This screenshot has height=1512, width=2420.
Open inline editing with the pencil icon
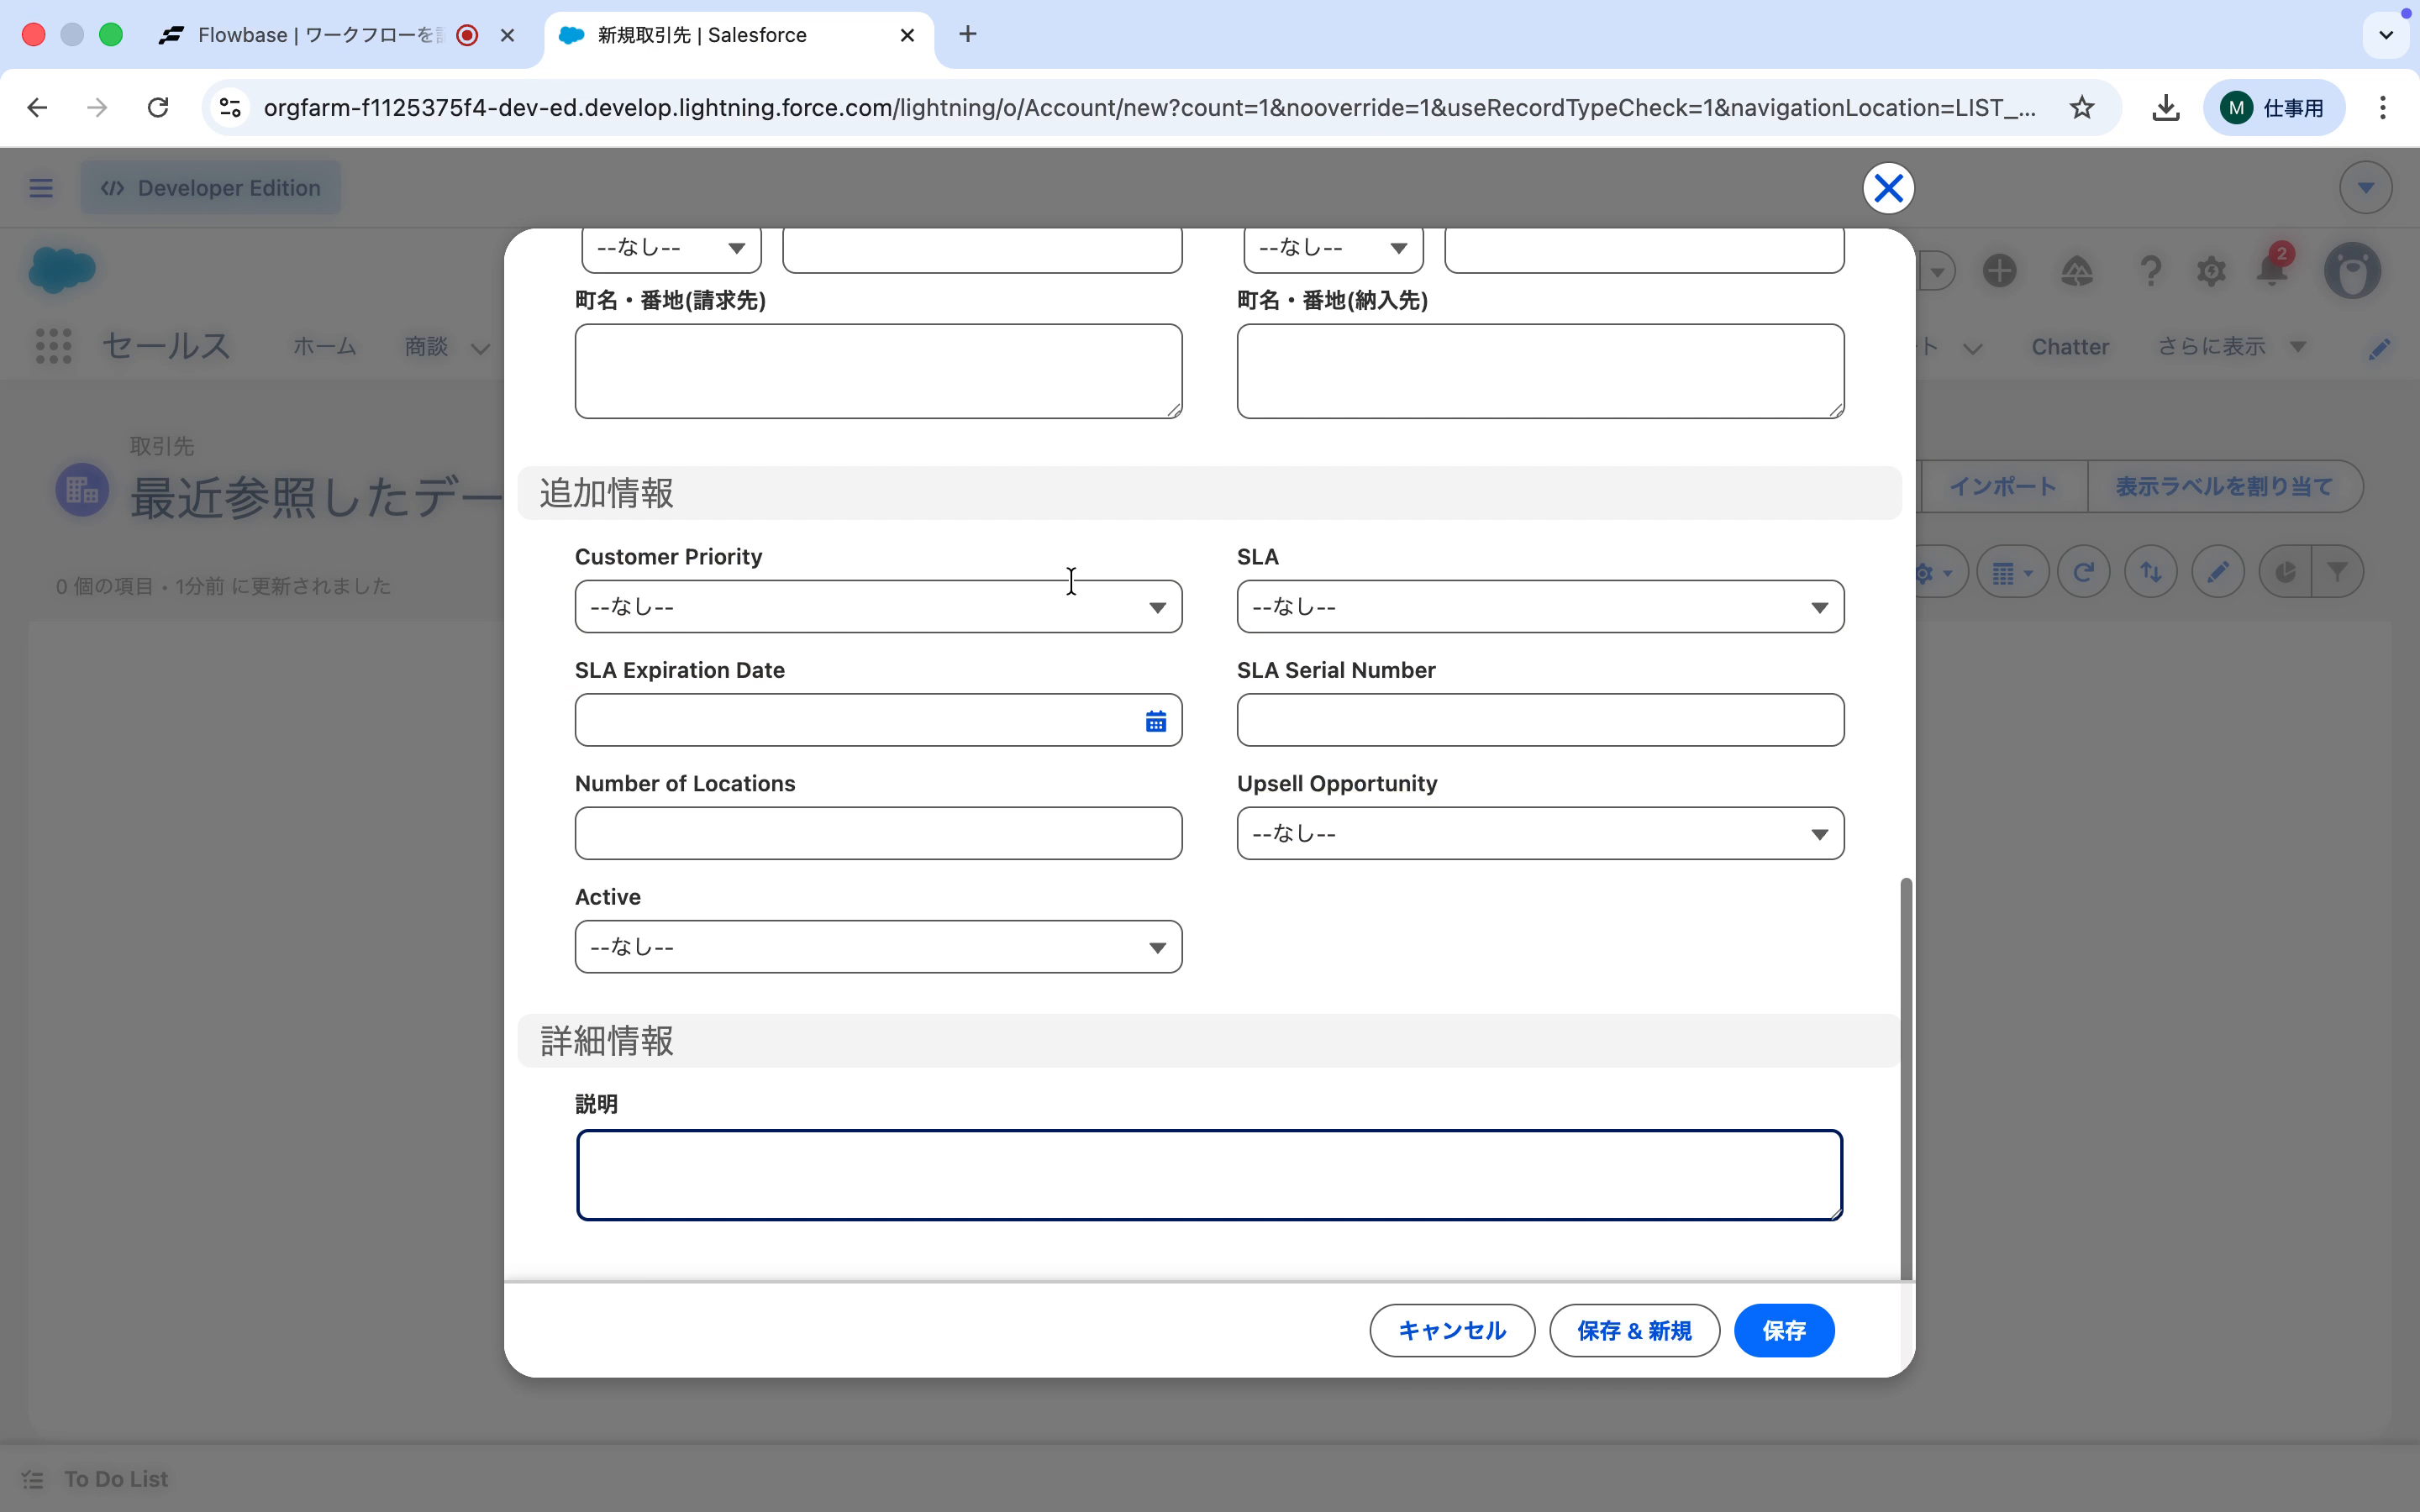coord(2218,571)
